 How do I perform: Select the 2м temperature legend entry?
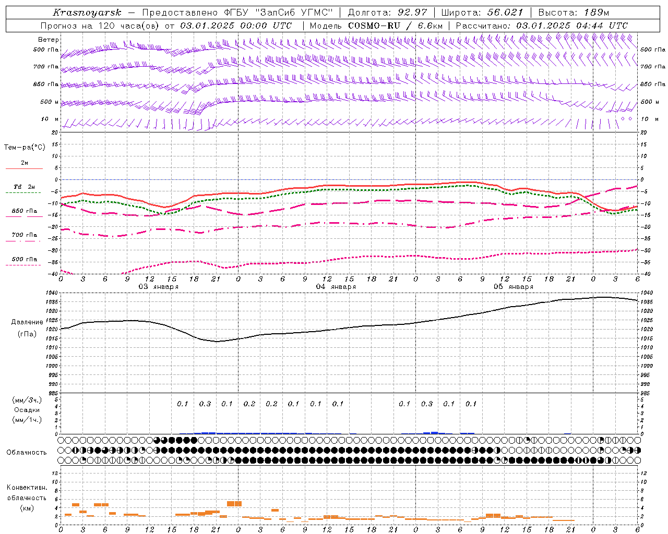pyautogui.click(x=25, y=163)
